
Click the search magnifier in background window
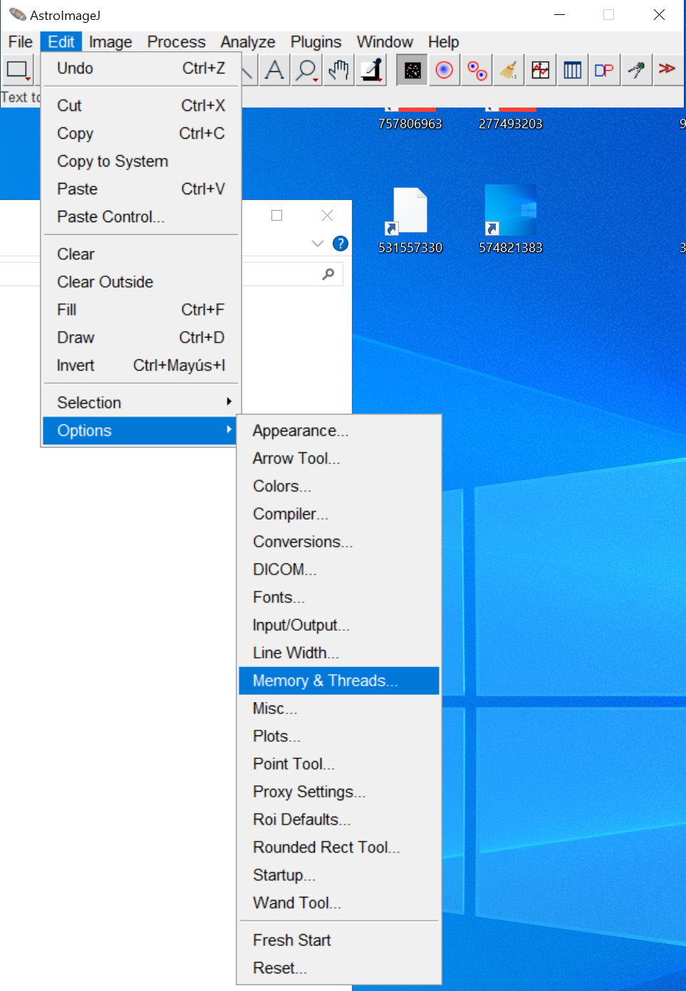pos(328,274)
